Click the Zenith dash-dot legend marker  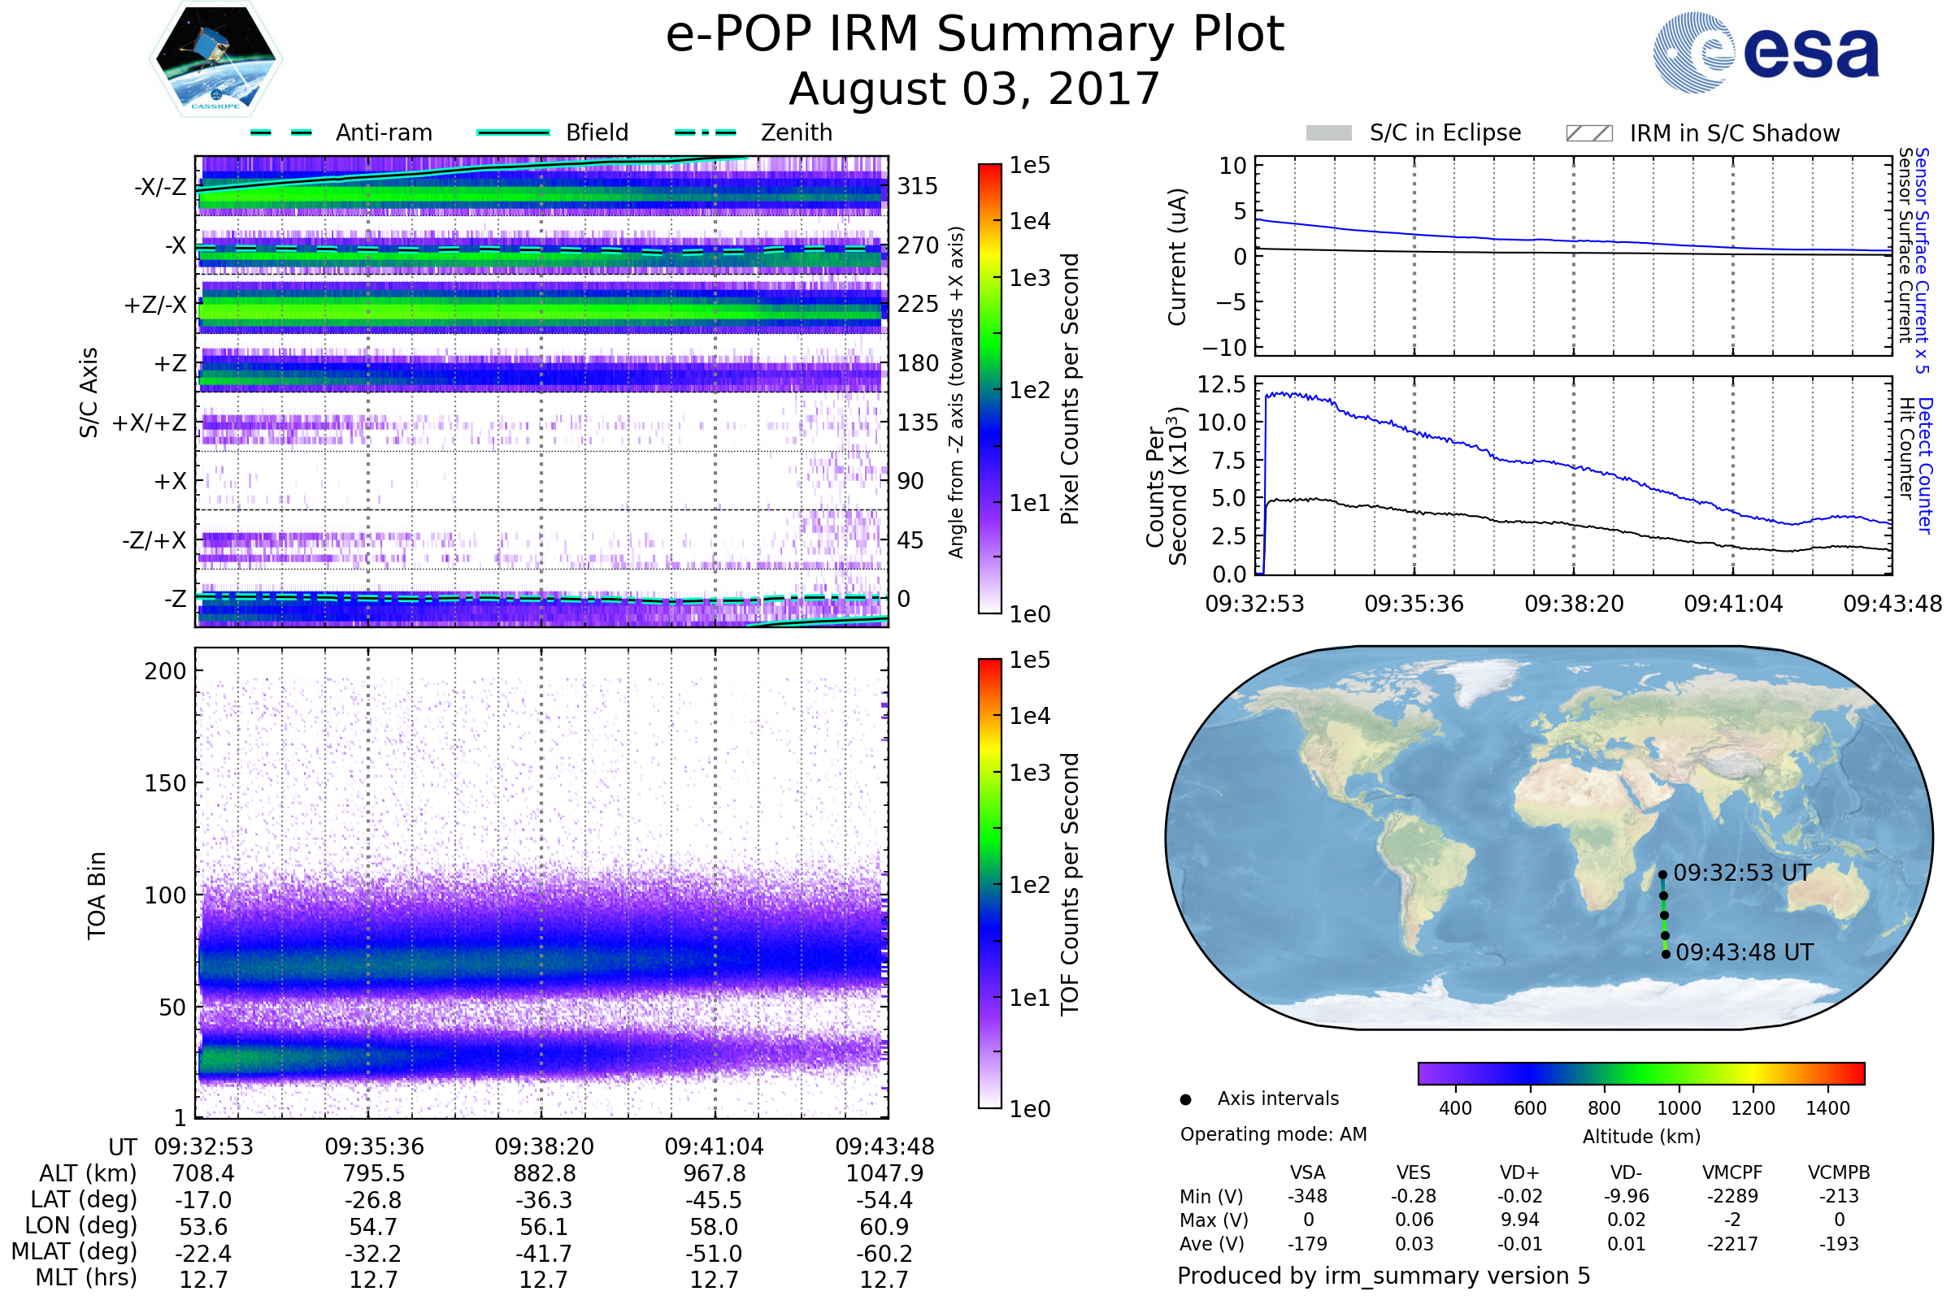pos(706,132)
